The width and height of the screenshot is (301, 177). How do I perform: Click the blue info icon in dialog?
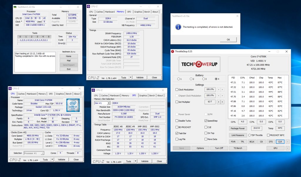coord(178,27)
